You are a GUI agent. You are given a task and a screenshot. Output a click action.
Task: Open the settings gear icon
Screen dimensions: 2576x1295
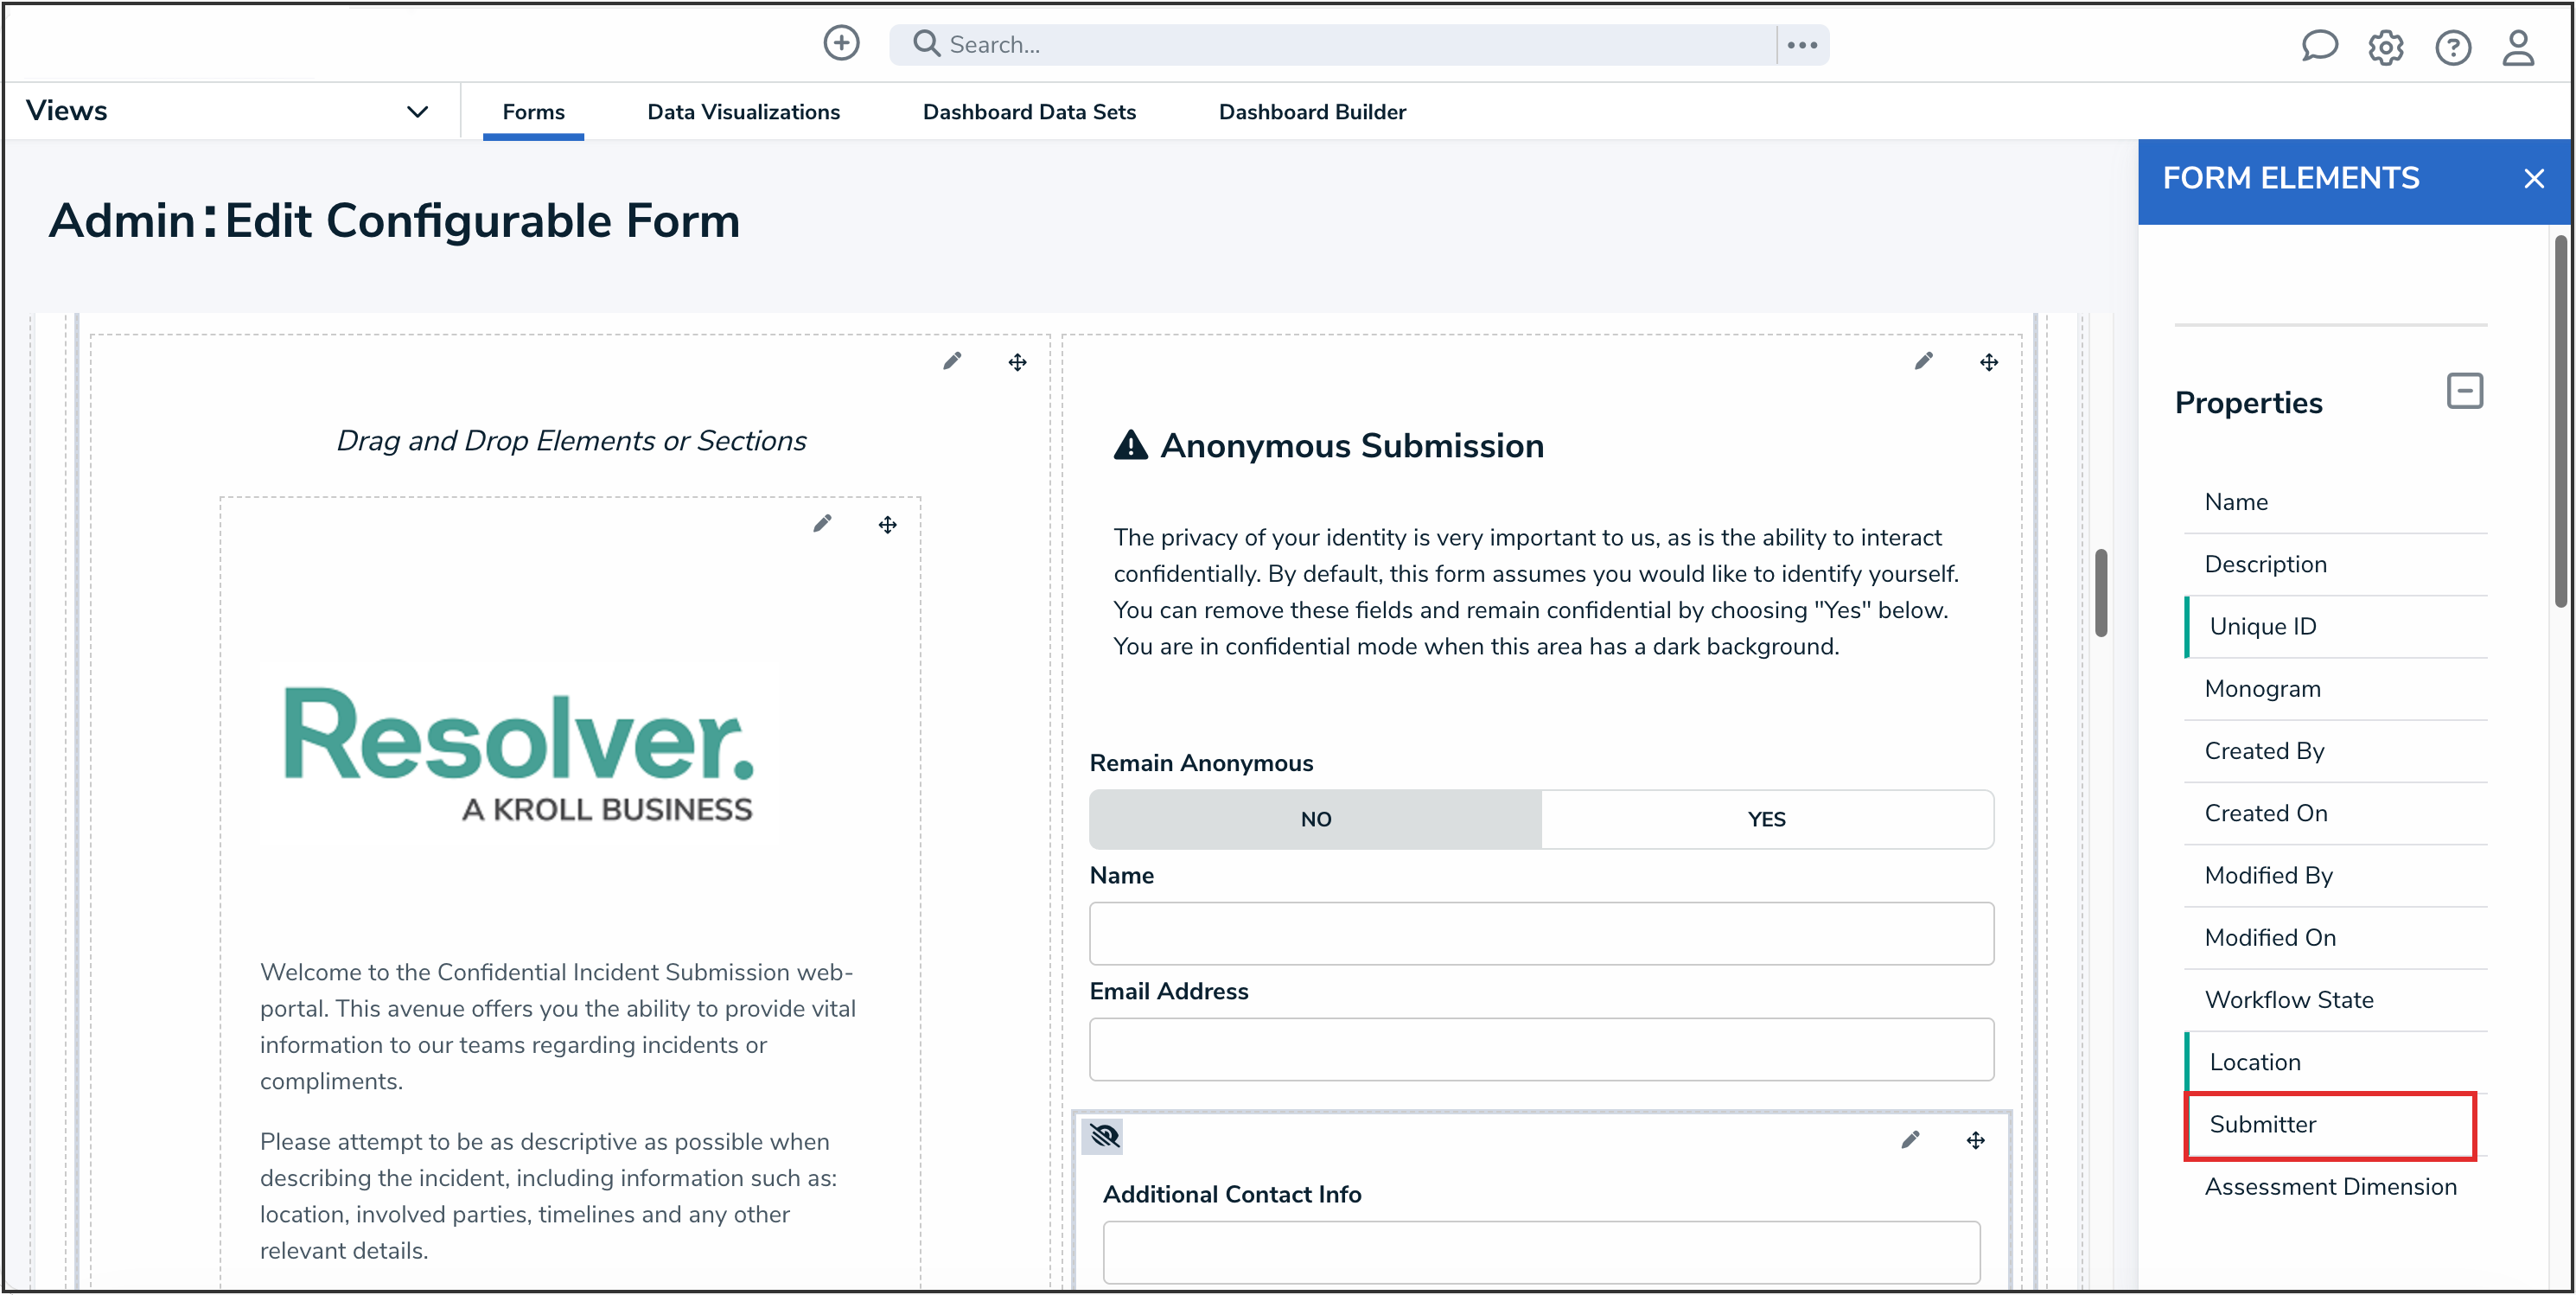click(x=2386, y=47)
